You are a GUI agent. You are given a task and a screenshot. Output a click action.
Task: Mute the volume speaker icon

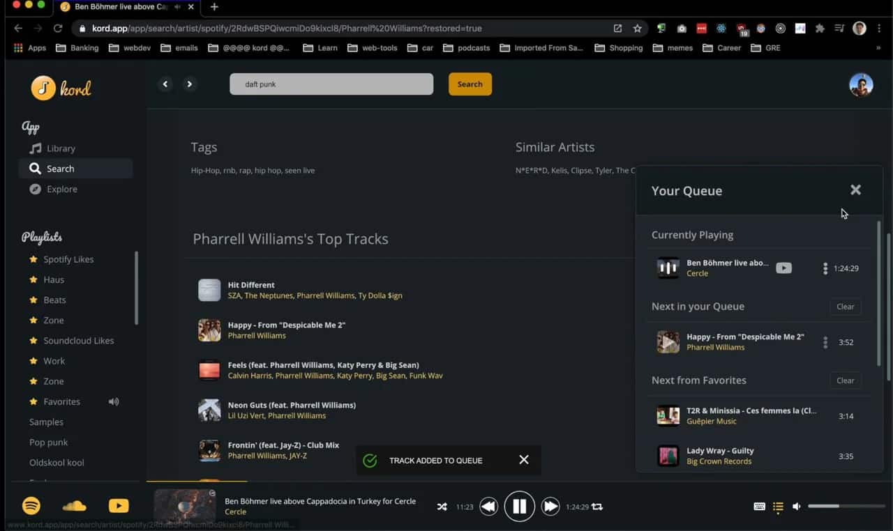click(x=796, y=507)
